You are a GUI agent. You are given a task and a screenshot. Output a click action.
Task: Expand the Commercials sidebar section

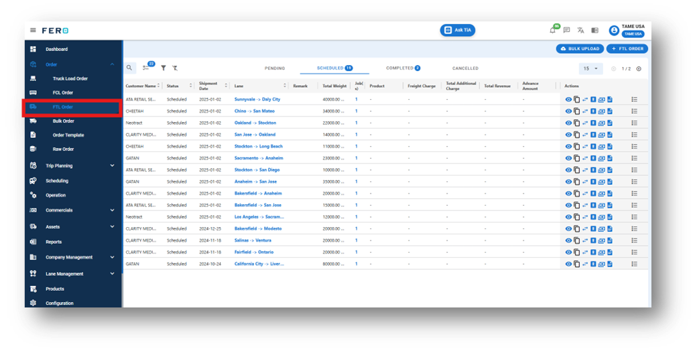[112, 210]
